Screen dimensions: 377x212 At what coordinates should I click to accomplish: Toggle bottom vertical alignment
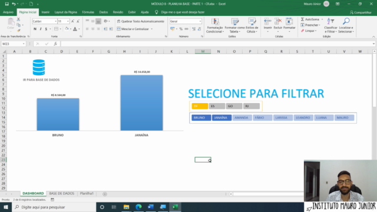tap(98, 21)
